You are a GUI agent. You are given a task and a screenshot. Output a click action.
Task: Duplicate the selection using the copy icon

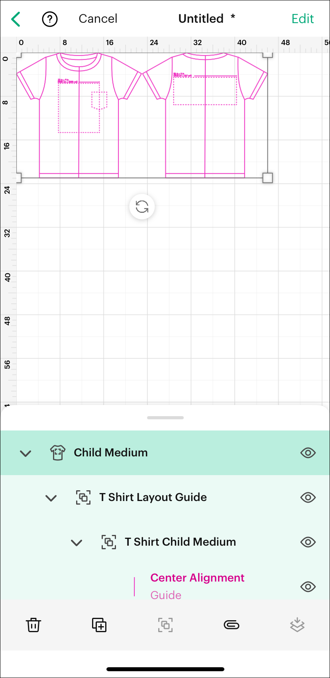pos(99,625)
